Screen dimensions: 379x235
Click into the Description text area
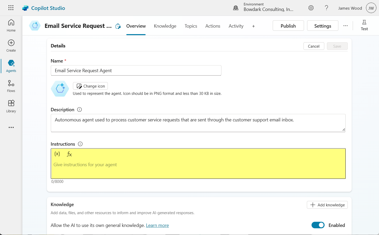click(x=198, y=123)
